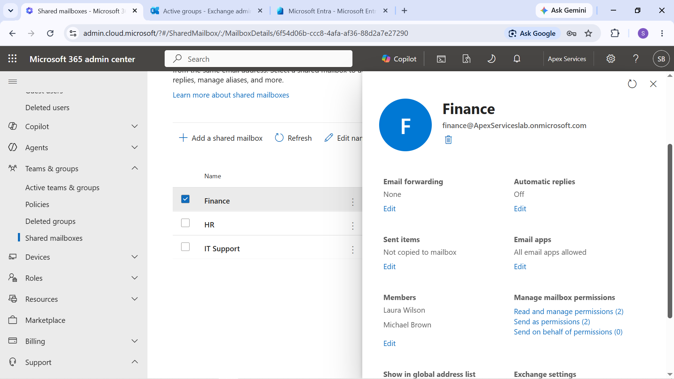Screen dimensions: 674x379
Task: Expand the Roles nav section
Action: [134, 278]
